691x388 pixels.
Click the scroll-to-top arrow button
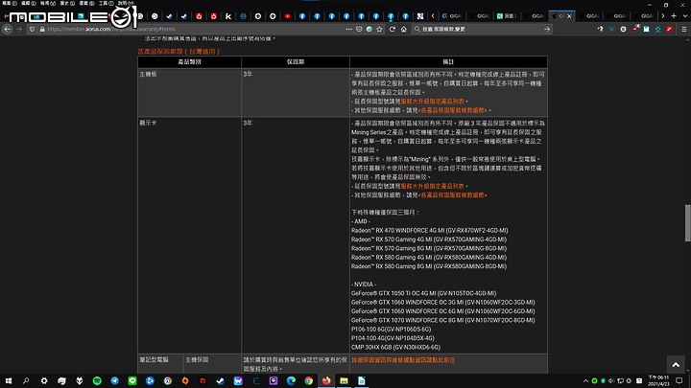coord(676,365)
